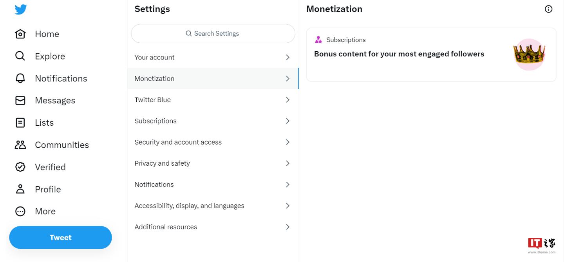Expand Accessibility, display, and languages chevron
This screenshot has height=262, width=564.
(287, 206)
